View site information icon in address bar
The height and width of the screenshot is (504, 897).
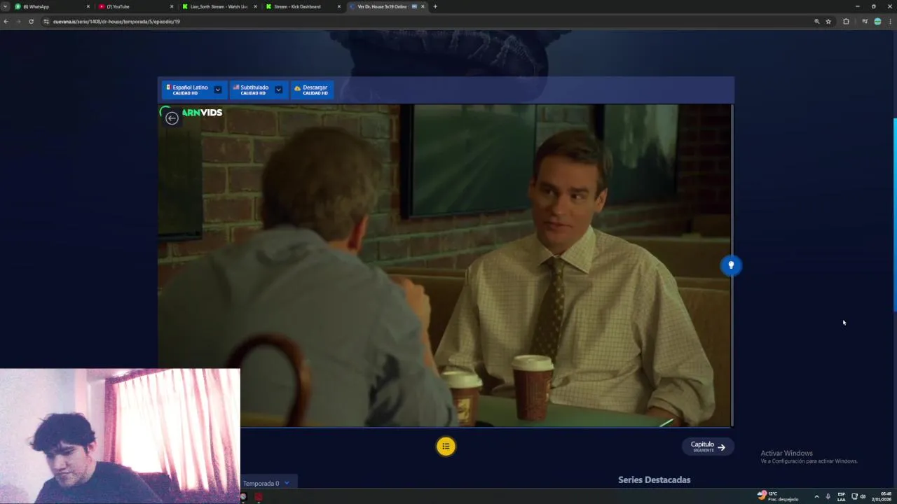tap(46, 22)
